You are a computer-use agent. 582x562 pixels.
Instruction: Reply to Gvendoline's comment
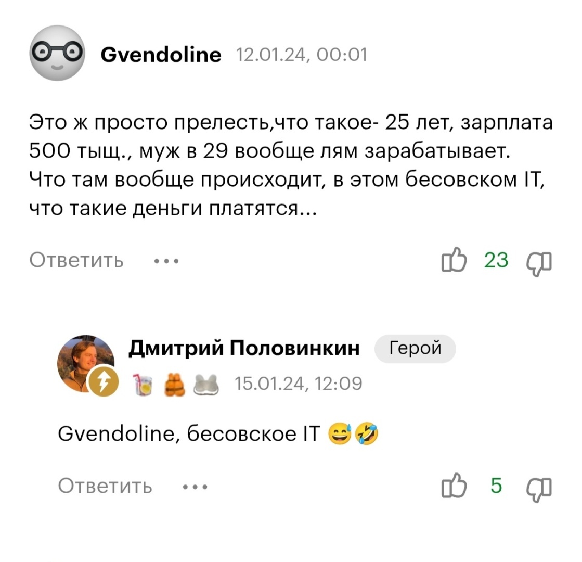pyautogui.click(x=77, y=260)
